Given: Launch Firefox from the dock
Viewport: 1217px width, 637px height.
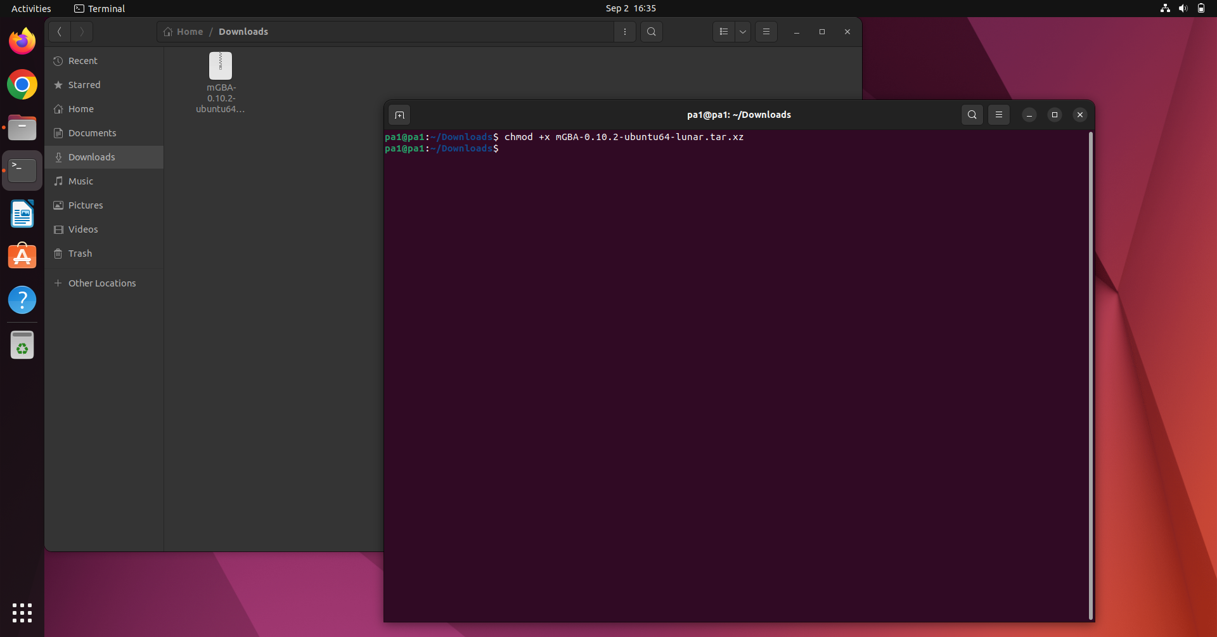Looking at the screenshot, I should pos(22,41).
